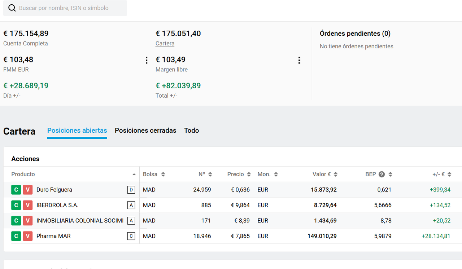Switch to the Todo tab
The image size is (462, 269).
click(191, 131)
